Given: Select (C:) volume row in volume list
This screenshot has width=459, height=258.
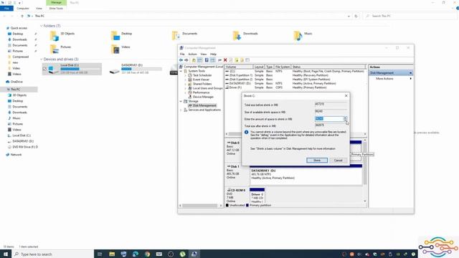Looking at the screenshot, I should [295, 71].
